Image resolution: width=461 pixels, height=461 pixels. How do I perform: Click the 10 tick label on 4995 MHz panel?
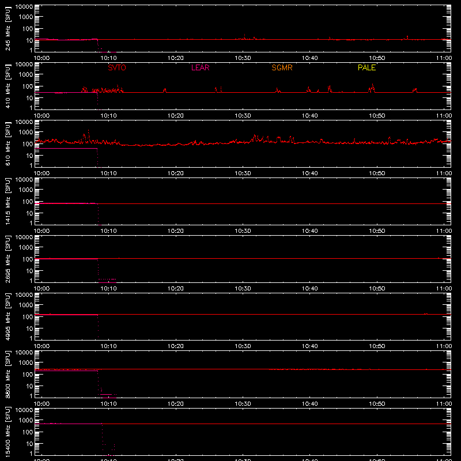[x=29, y=328]
